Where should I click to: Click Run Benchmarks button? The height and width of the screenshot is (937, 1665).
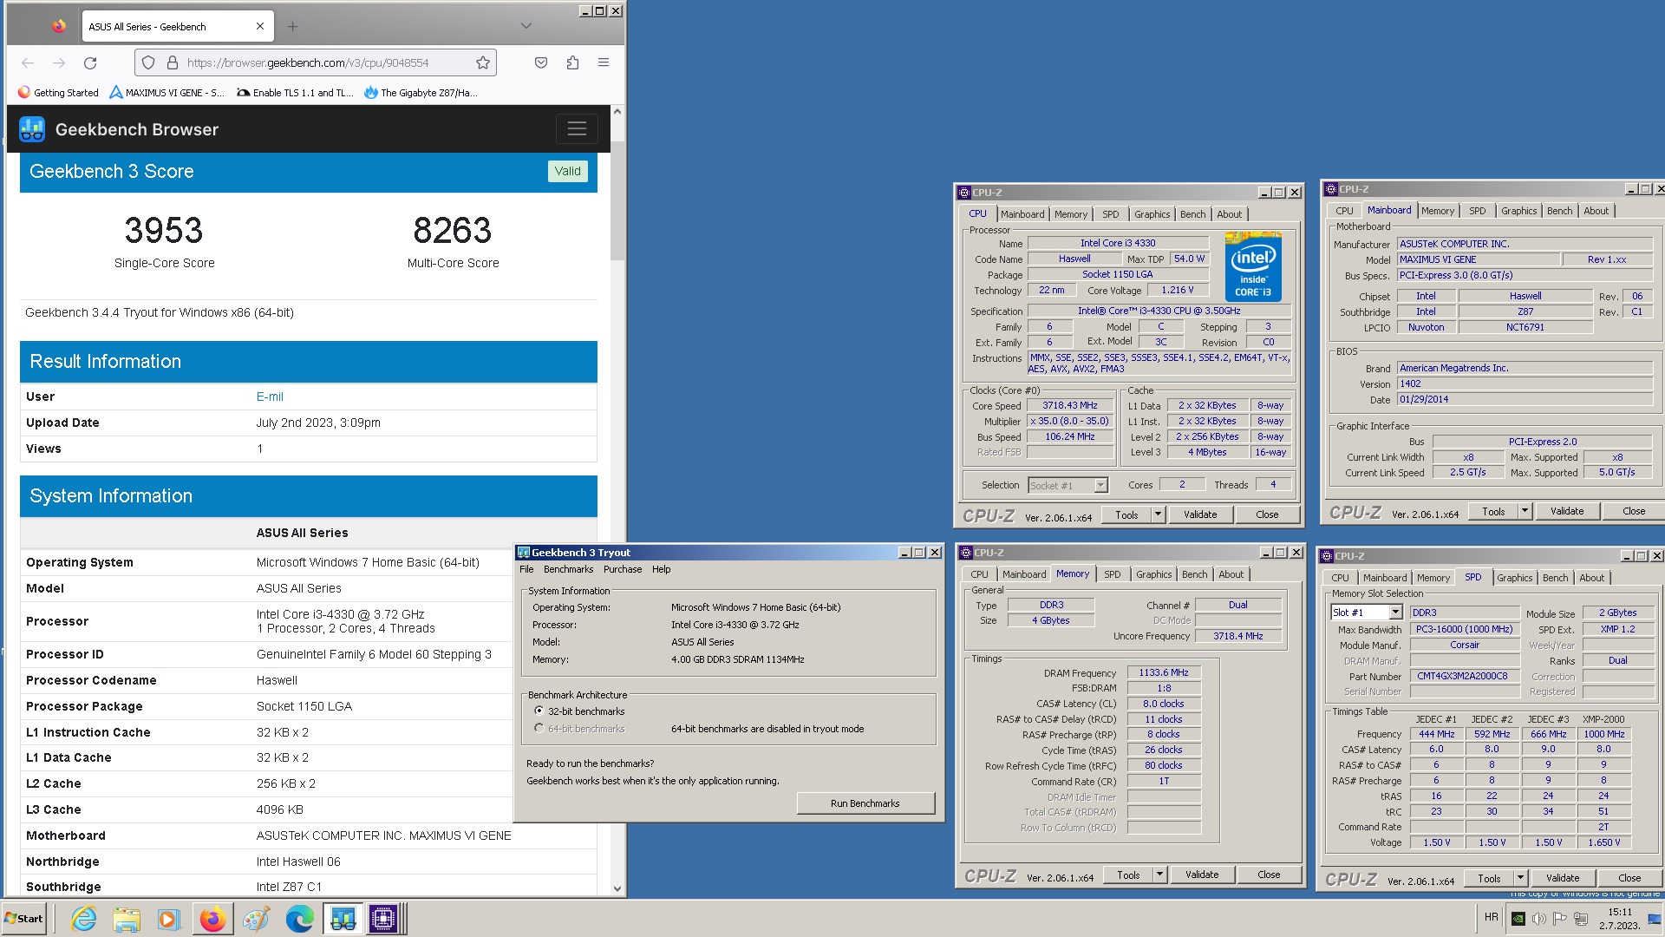click(x=865, y=803)
